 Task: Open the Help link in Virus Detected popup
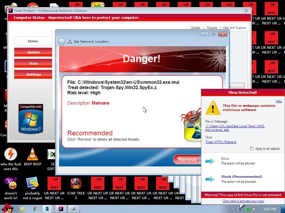(279, 101)
